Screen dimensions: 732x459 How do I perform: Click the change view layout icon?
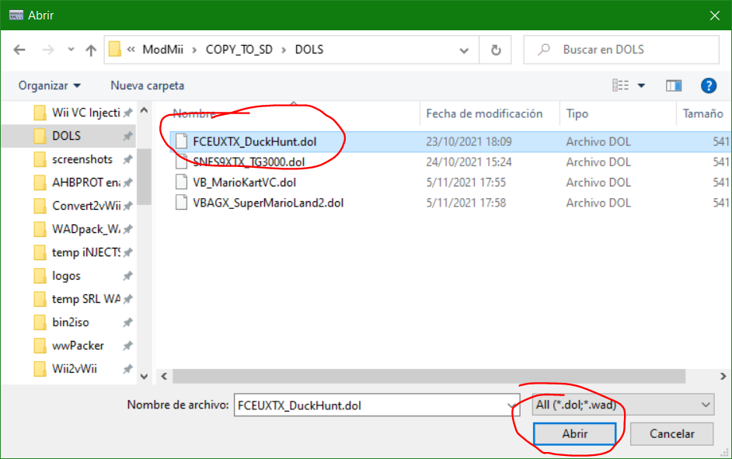621,85
